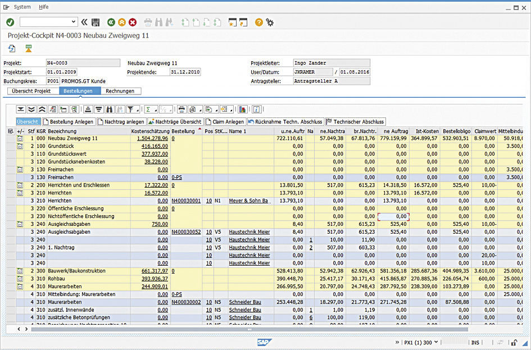Click the Print icon in the table toolbar

click(181, 109)
